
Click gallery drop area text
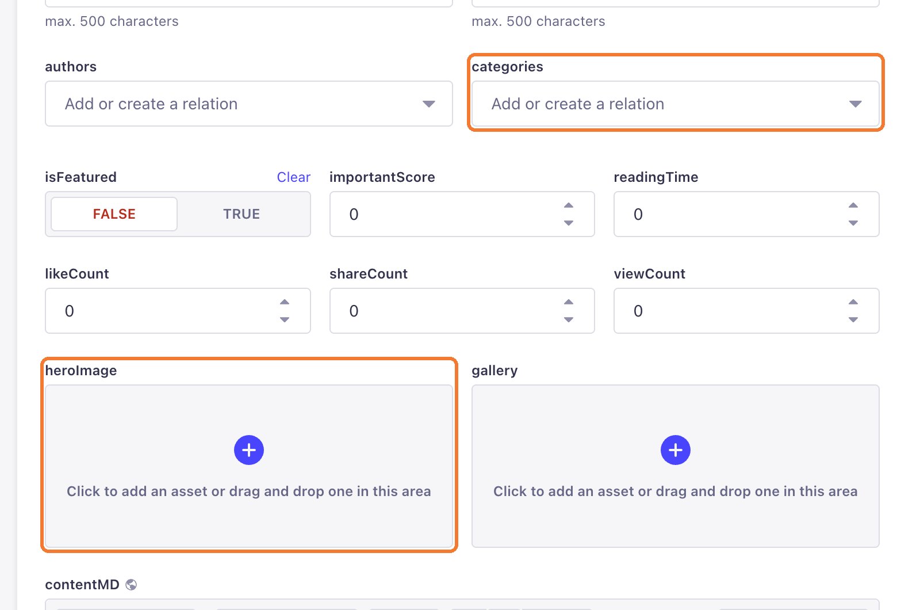pos(676,491)
